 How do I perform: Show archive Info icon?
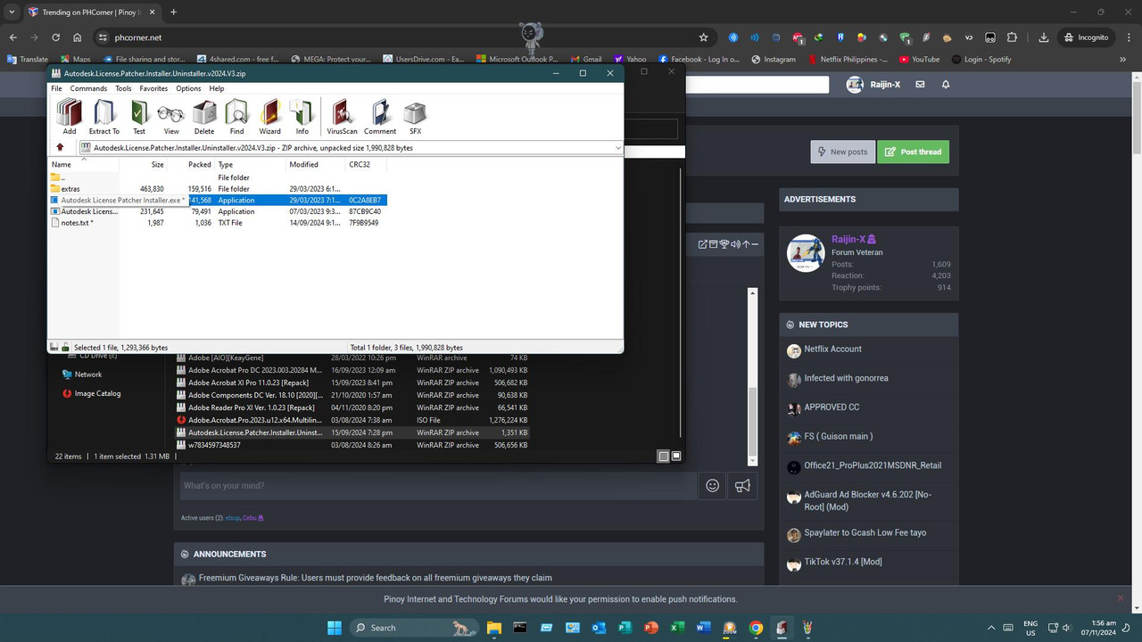[302, 117]
